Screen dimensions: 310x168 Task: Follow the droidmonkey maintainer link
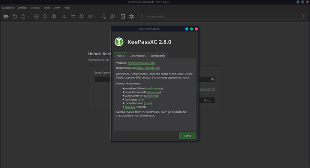coord(154,88)
